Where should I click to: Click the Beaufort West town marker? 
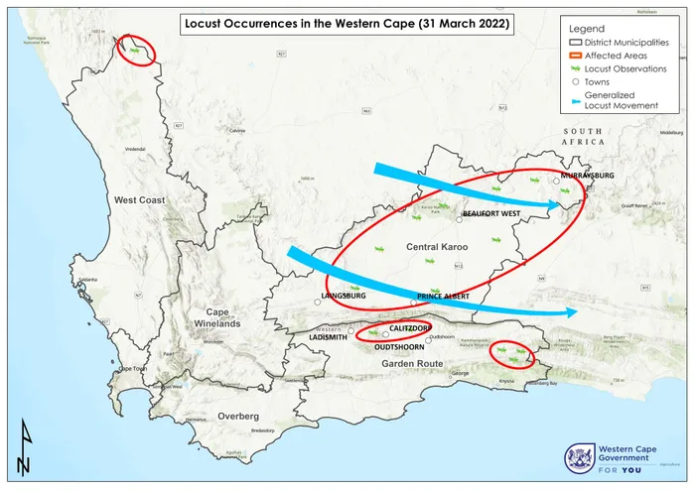click(460, 219)
